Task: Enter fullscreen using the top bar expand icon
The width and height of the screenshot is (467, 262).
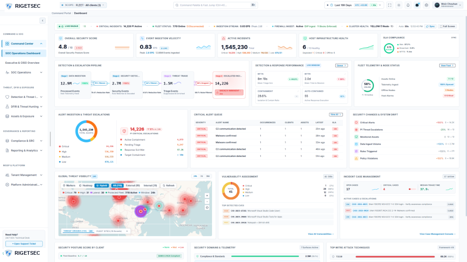Action: tap(389, 5)
